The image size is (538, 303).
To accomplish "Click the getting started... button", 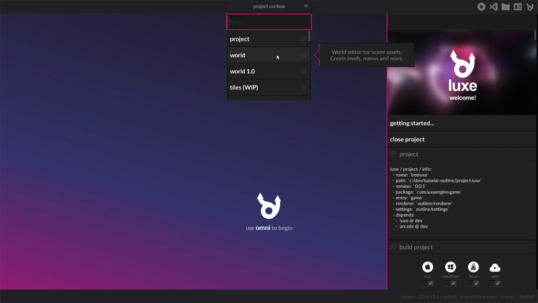I will [412, 123].
